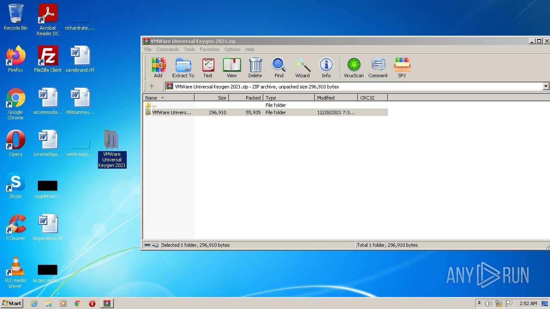Open Windows Explorer from the taskbar
This screenshot has height=309, width=550.
(x=49, y=303)
